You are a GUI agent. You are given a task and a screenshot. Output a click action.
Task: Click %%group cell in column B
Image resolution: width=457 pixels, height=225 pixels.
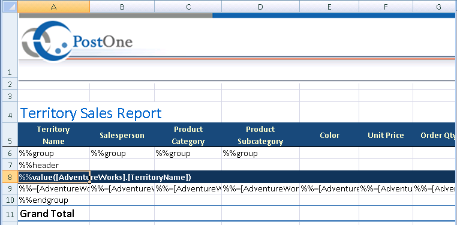(122, 153)
